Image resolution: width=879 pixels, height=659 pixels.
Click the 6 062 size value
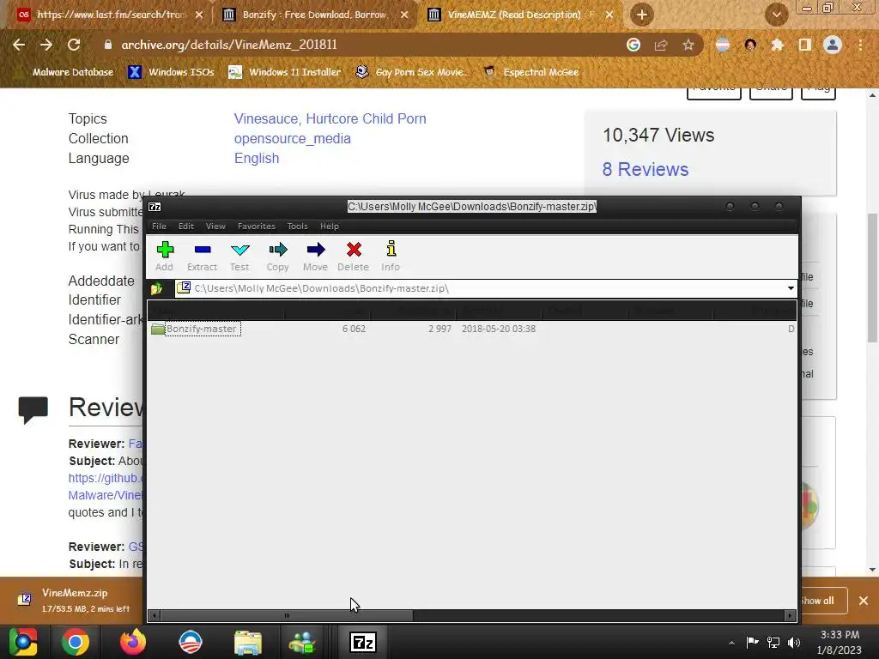click(354, 329)
